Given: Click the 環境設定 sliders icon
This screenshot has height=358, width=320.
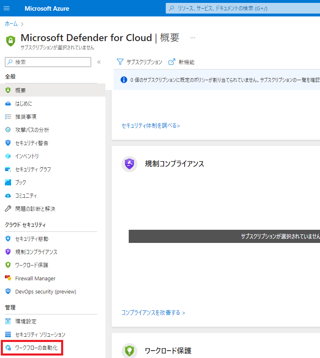Looking at the screenshot, I should [8, 321].
